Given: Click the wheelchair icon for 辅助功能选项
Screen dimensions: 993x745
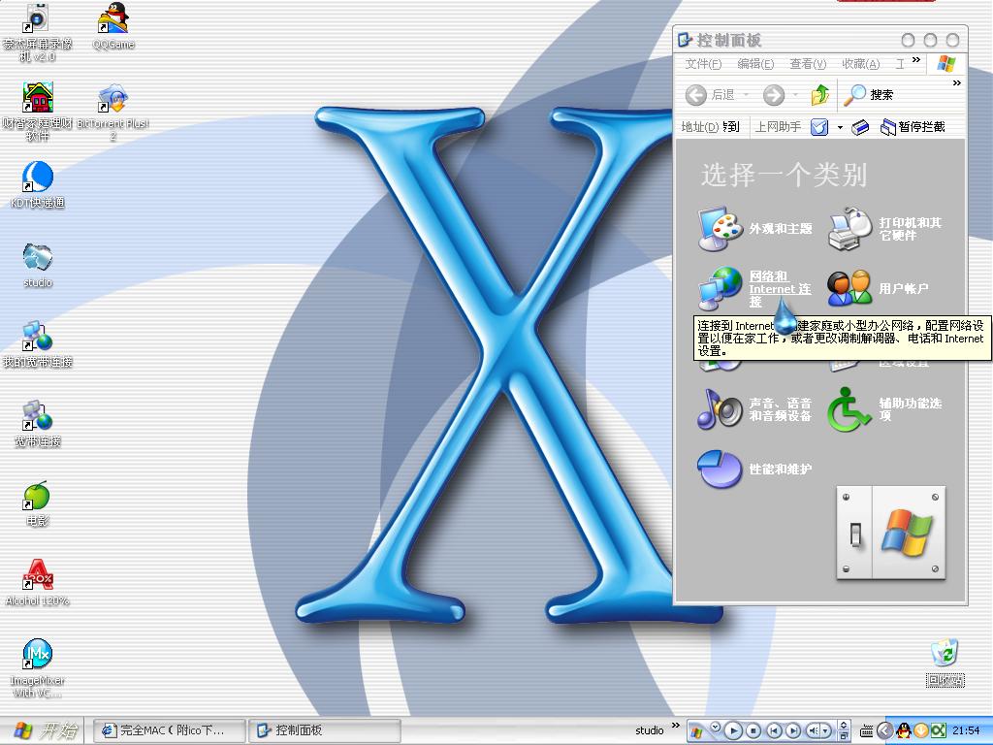Looking at the screenshot, I should click(x=849, y=409).
